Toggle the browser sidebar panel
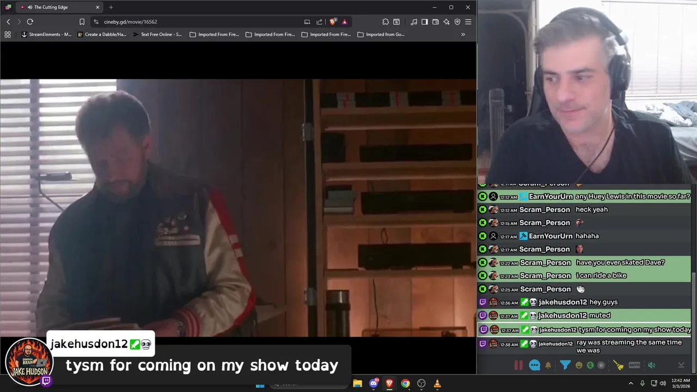This screenshot has height=392, width=697. (425, 22)
